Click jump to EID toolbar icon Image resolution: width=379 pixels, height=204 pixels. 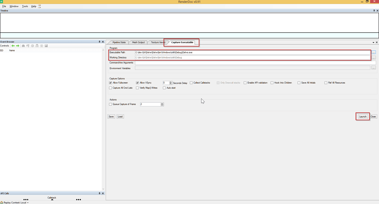(28, 46)
